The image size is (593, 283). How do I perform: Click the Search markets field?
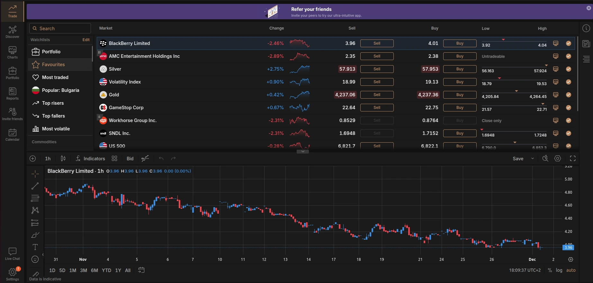pos(60,28)
